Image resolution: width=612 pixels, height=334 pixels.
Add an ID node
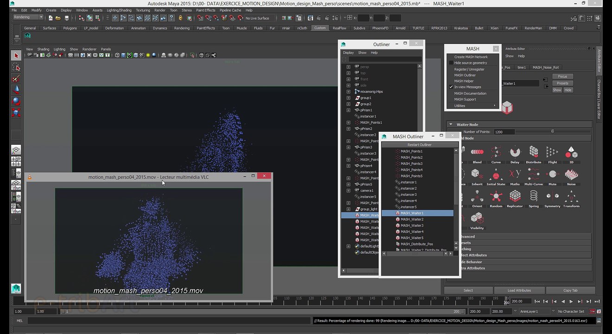pyautogui.click(x=571, y=154)
